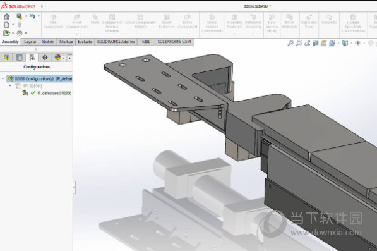377x251 pixels.
Task: Open the Save dropdown arrow
Action: click(26, 16)
